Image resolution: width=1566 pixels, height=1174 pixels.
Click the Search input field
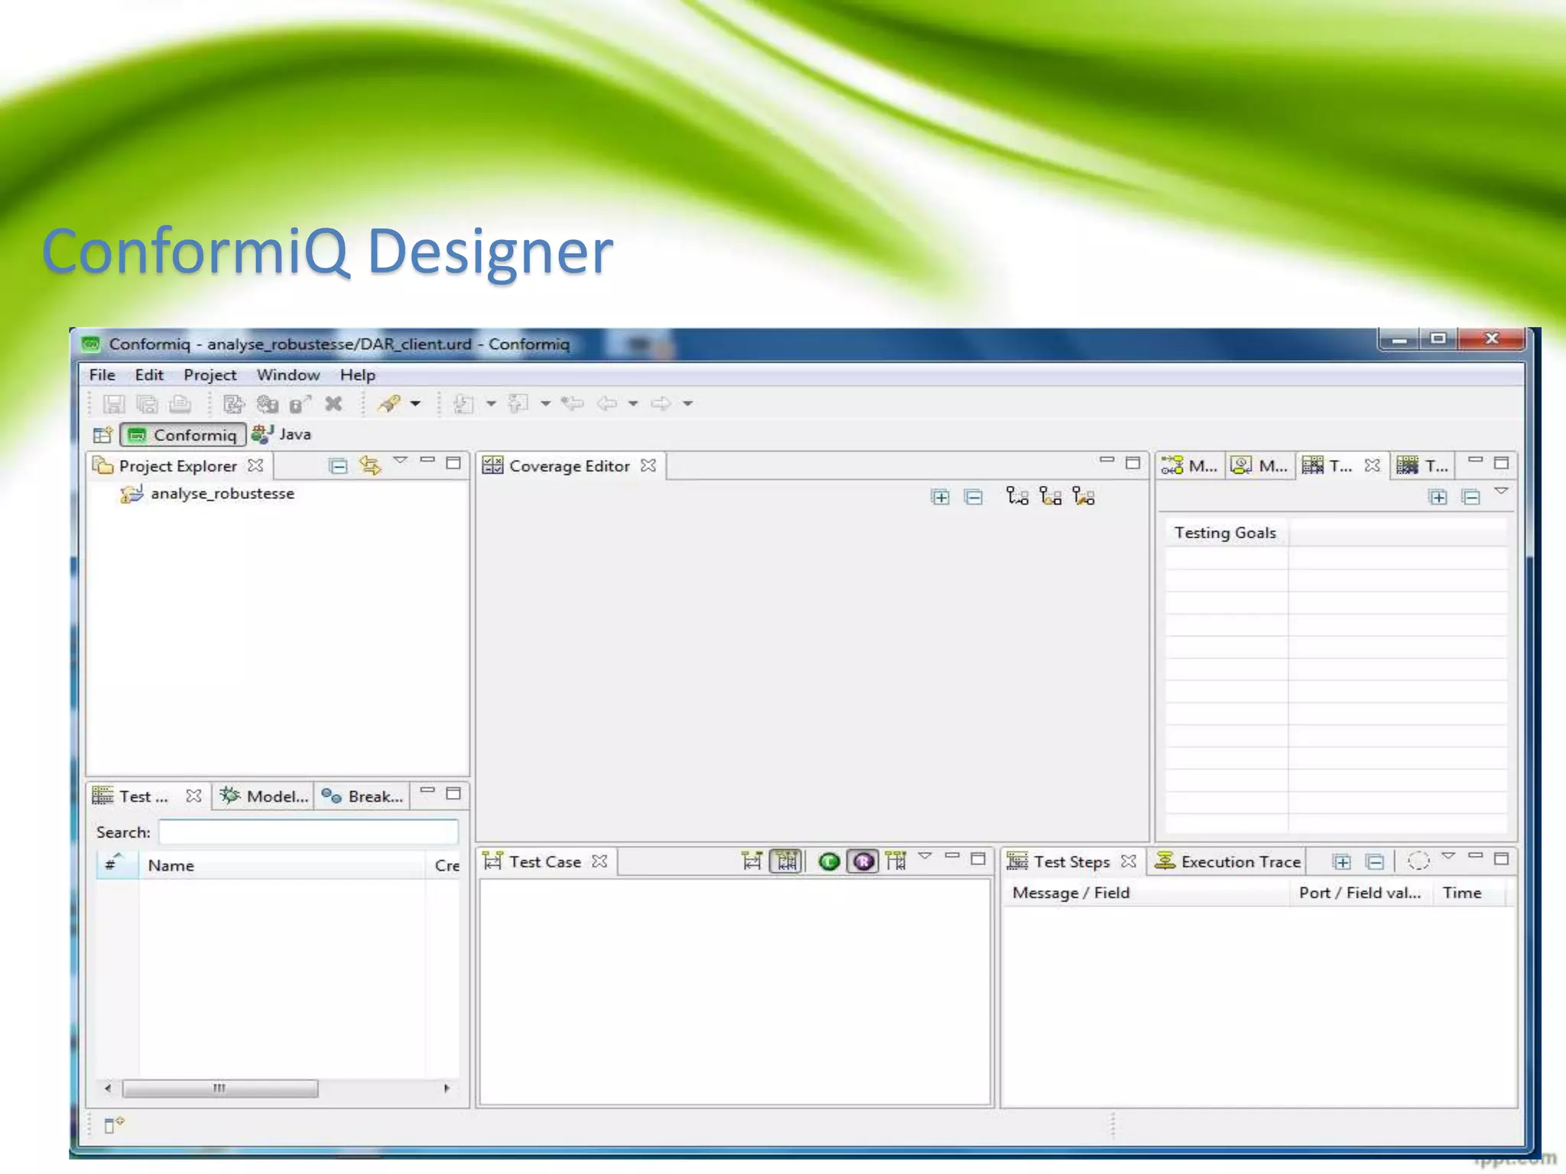308,832
